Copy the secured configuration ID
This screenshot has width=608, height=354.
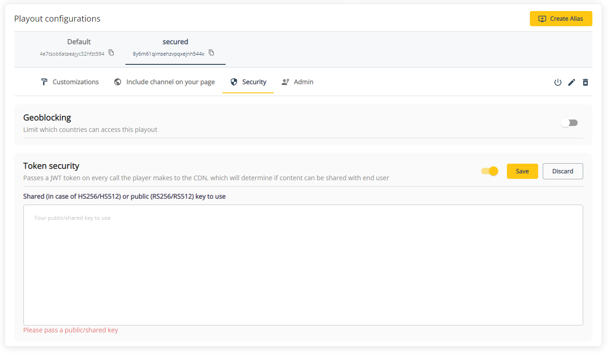211,52
